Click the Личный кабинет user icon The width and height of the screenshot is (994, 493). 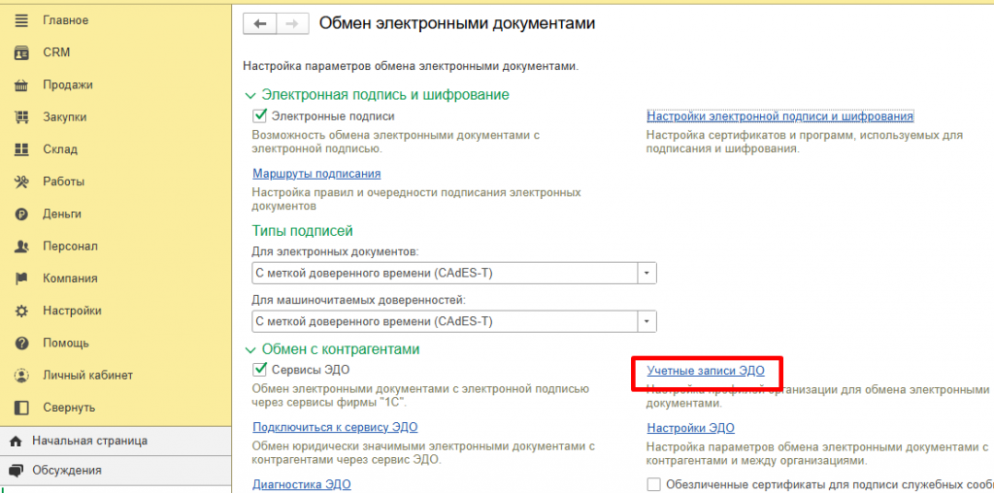pyautogui.click(x=21, y=376)
